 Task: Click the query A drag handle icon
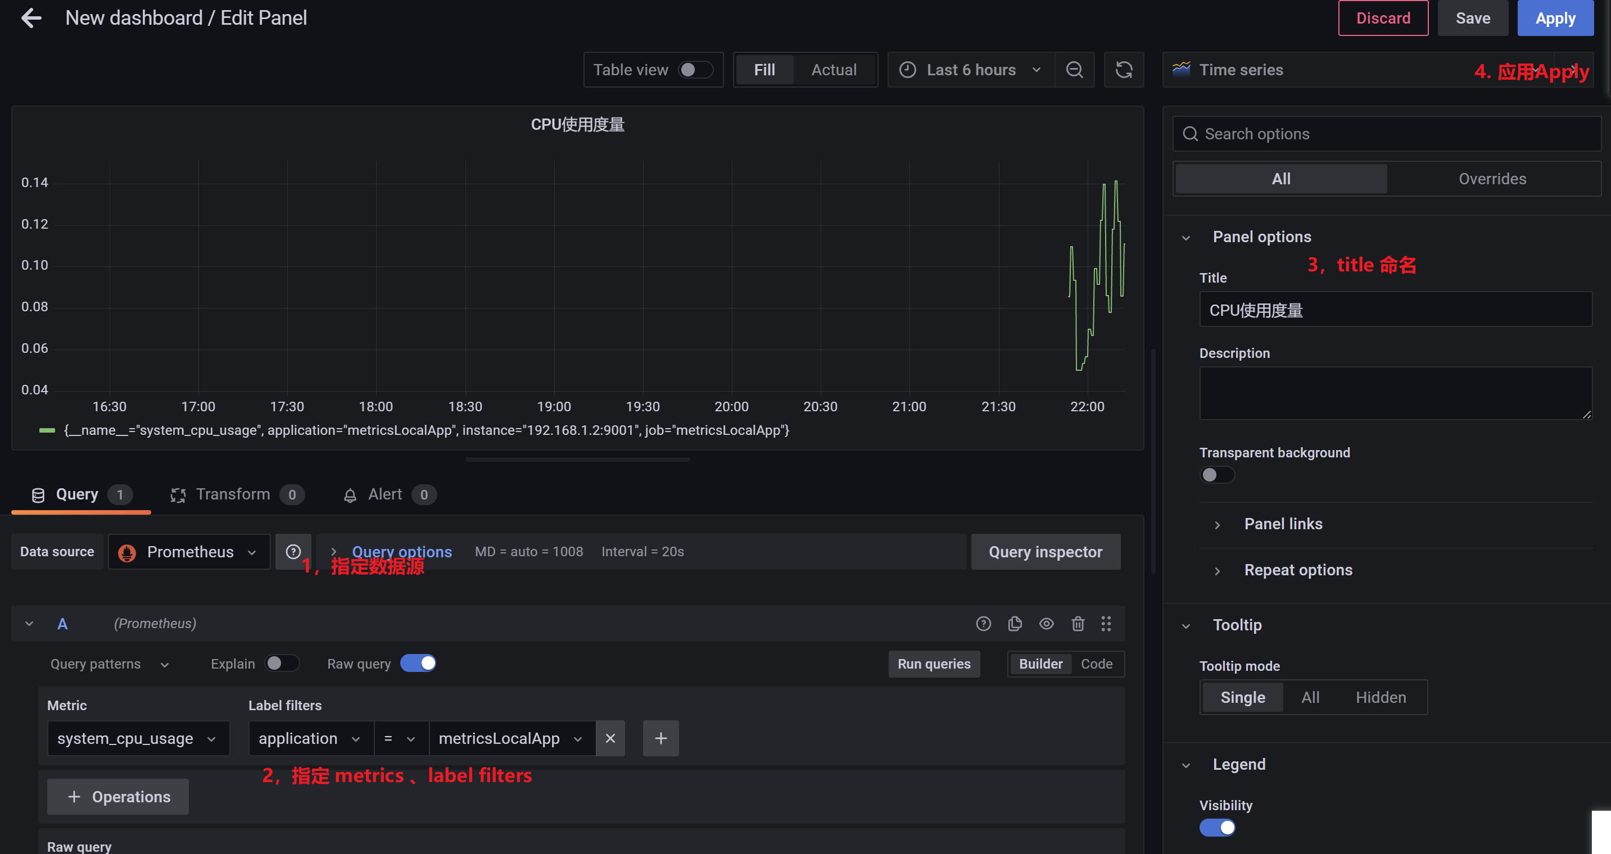pos(1106,623)
